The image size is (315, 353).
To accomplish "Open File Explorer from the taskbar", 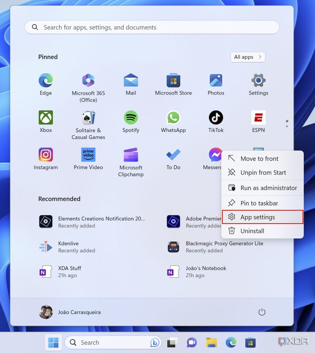I will 211,342.
